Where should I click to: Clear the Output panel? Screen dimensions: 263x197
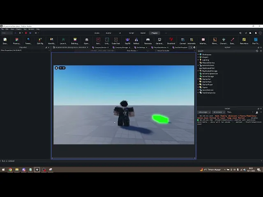pyautogui.click(x=257, y=112)
